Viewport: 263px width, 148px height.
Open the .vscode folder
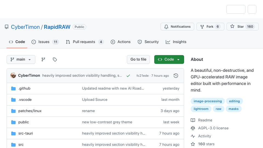pos(25,100)
